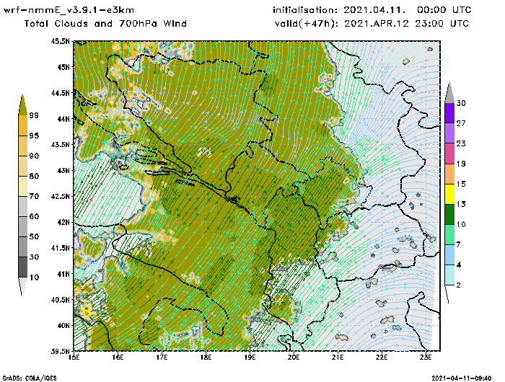
Task: Click the 'Total Clouds and 700hPa Wind' title
Action: [x=105, y=24]
